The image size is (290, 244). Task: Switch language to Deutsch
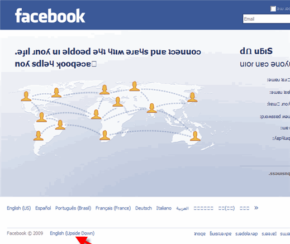click(144, 208)
